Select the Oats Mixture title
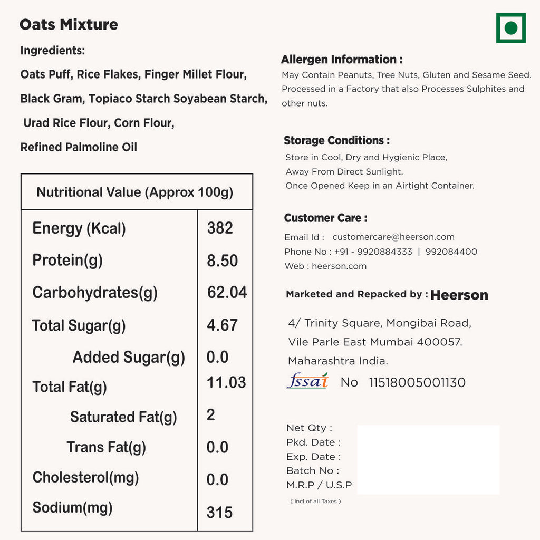The image size is (540, 540). 69,25
